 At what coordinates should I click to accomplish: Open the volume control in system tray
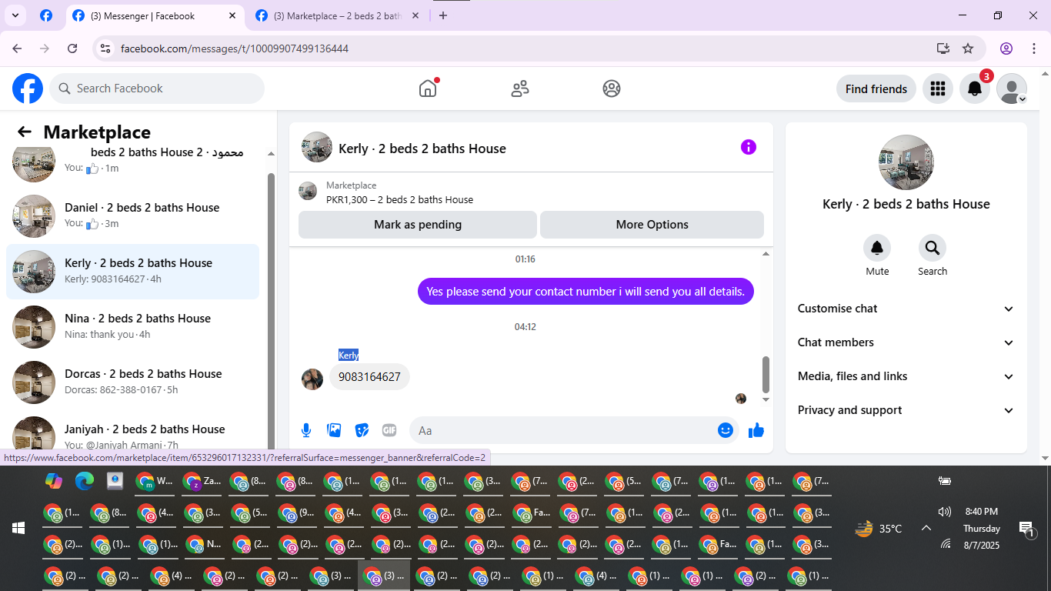(945, 512)
